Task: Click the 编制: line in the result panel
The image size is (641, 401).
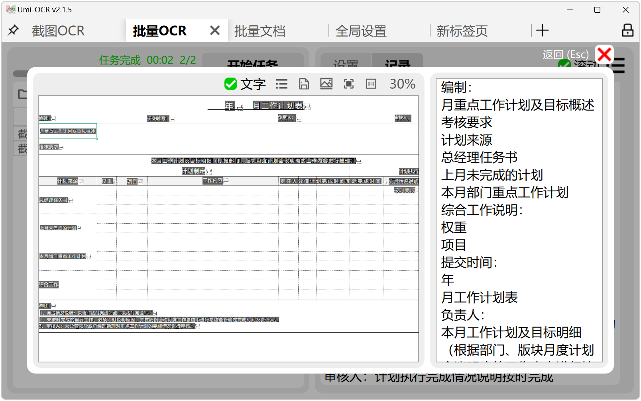Action: coord(456,87)
